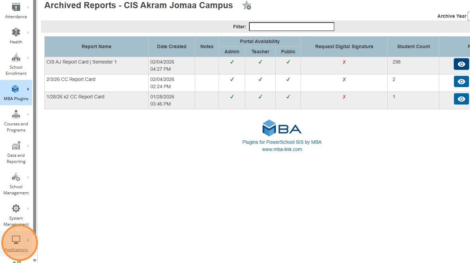Sort by Date Created column header

171,46
